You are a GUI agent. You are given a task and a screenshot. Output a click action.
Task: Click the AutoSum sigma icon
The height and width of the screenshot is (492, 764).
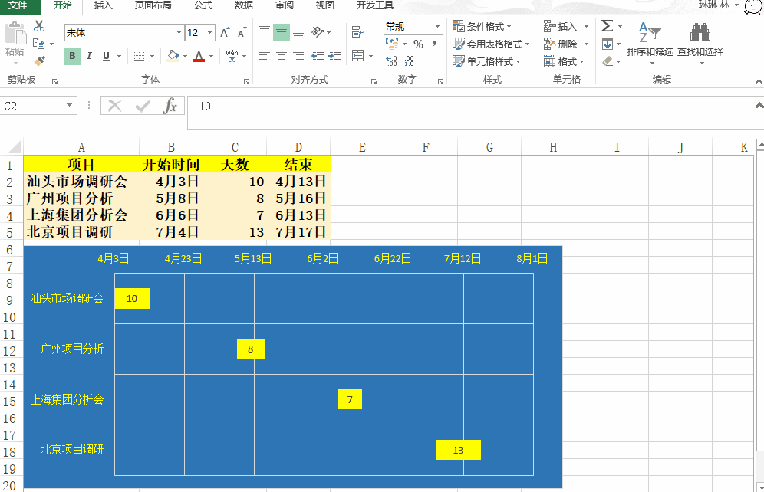pyautogui.click(x=607, y=26)
